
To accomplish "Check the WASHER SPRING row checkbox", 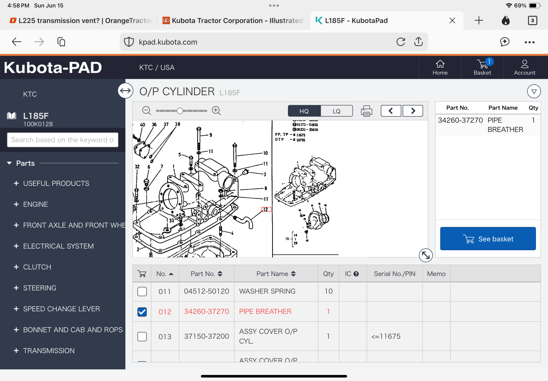I will [142, 291].
